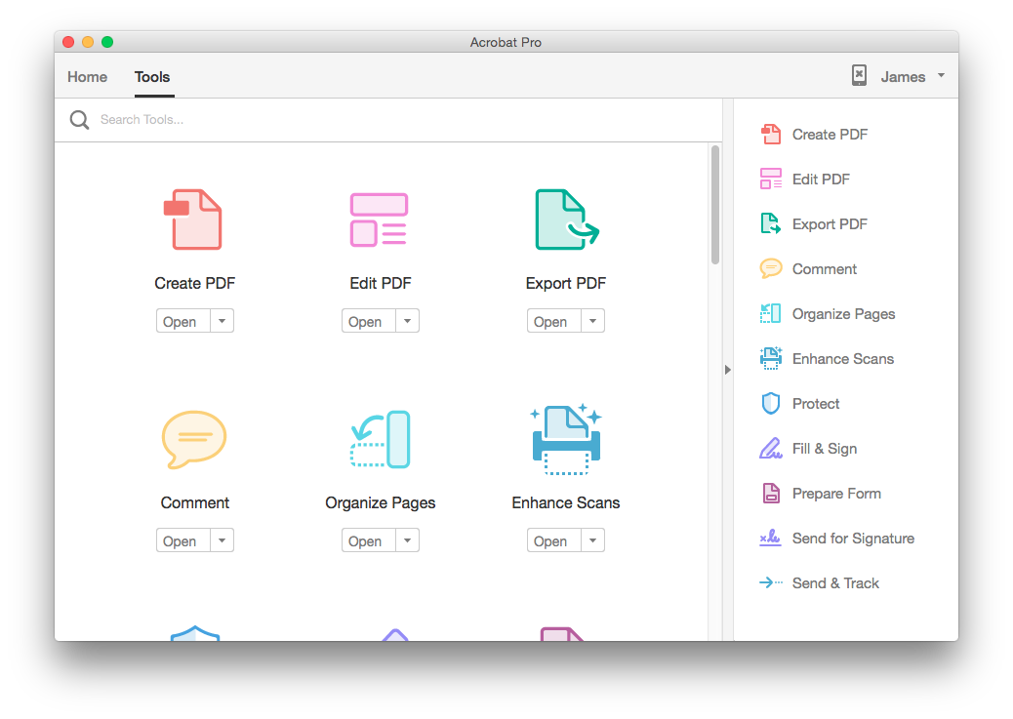Open the Enhance Scans tool button
Screen dimensions: 1013x719
coord(554,540)
